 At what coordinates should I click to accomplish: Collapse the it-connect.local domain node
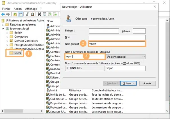point(3,29)
